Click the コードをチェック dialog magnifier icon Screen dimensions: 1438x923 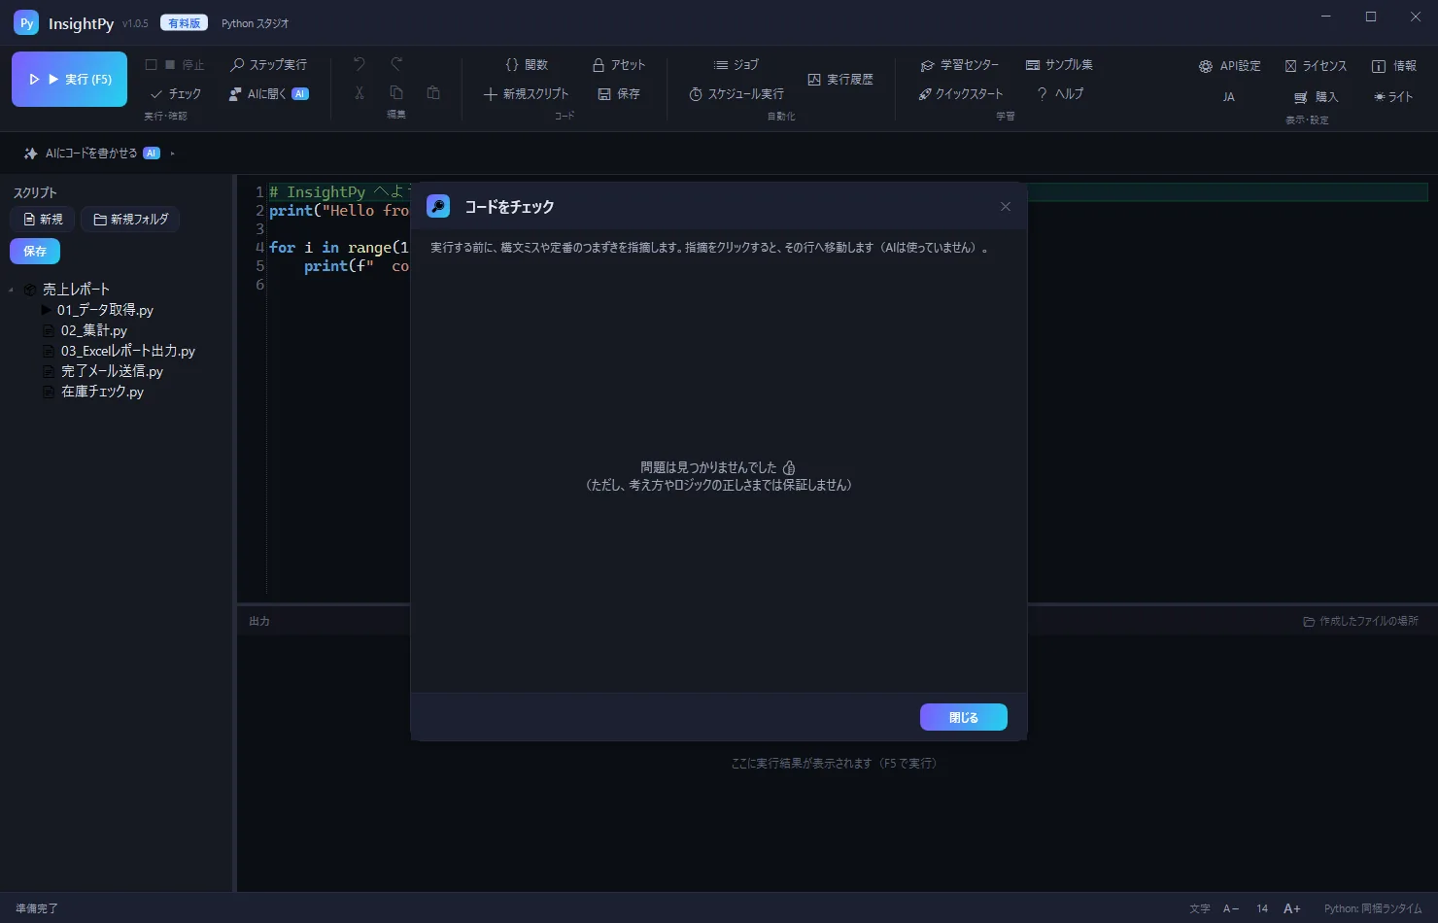pos(438,206)
